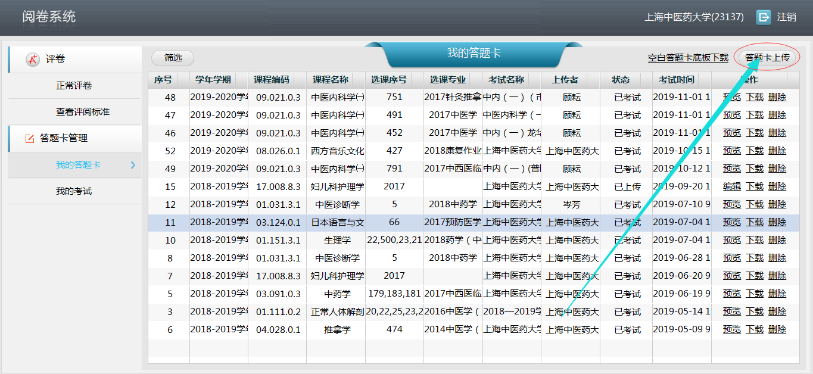The height and width of the screenshot is (374, 813).
Task: Open 查看评阅标准 menu item
Action: pyautogui.click(x=83, y=112)
